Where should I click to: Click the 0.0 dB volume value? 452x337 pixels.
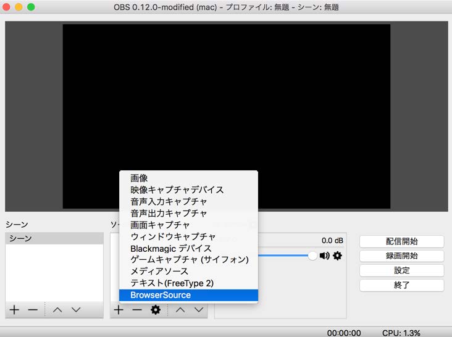click(332, 241)
